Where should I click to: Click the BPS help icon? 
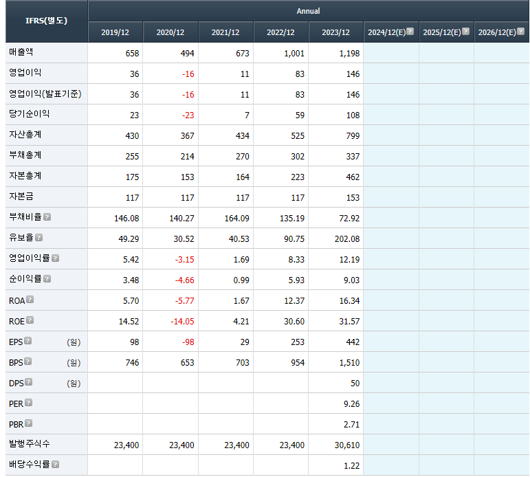coord(28,362)
